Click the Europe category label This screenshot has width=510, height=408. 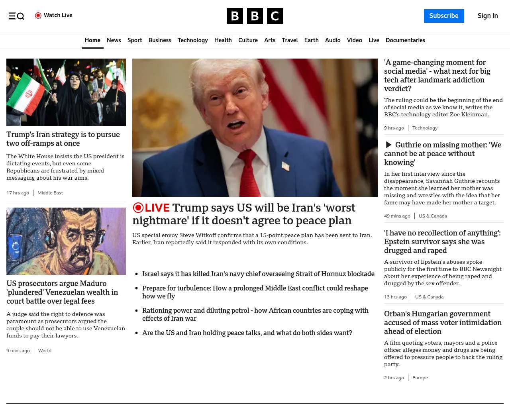(420, 378)
